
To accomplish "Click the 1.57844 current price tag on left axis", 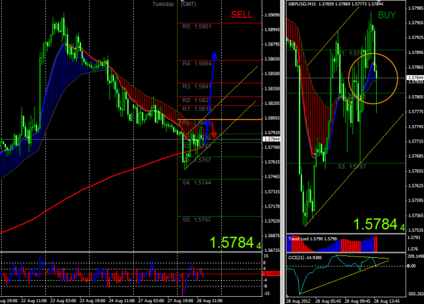I will point(272,139).
